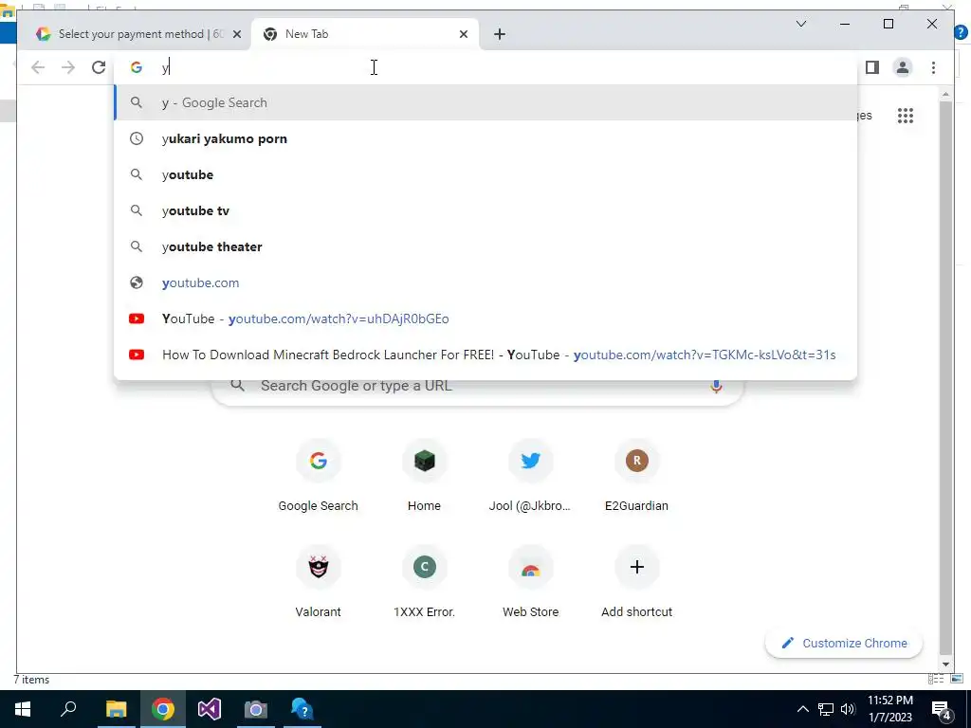Open the Camera app on the taskbar
Screen dimensions: 971x728
coord(255,709)
